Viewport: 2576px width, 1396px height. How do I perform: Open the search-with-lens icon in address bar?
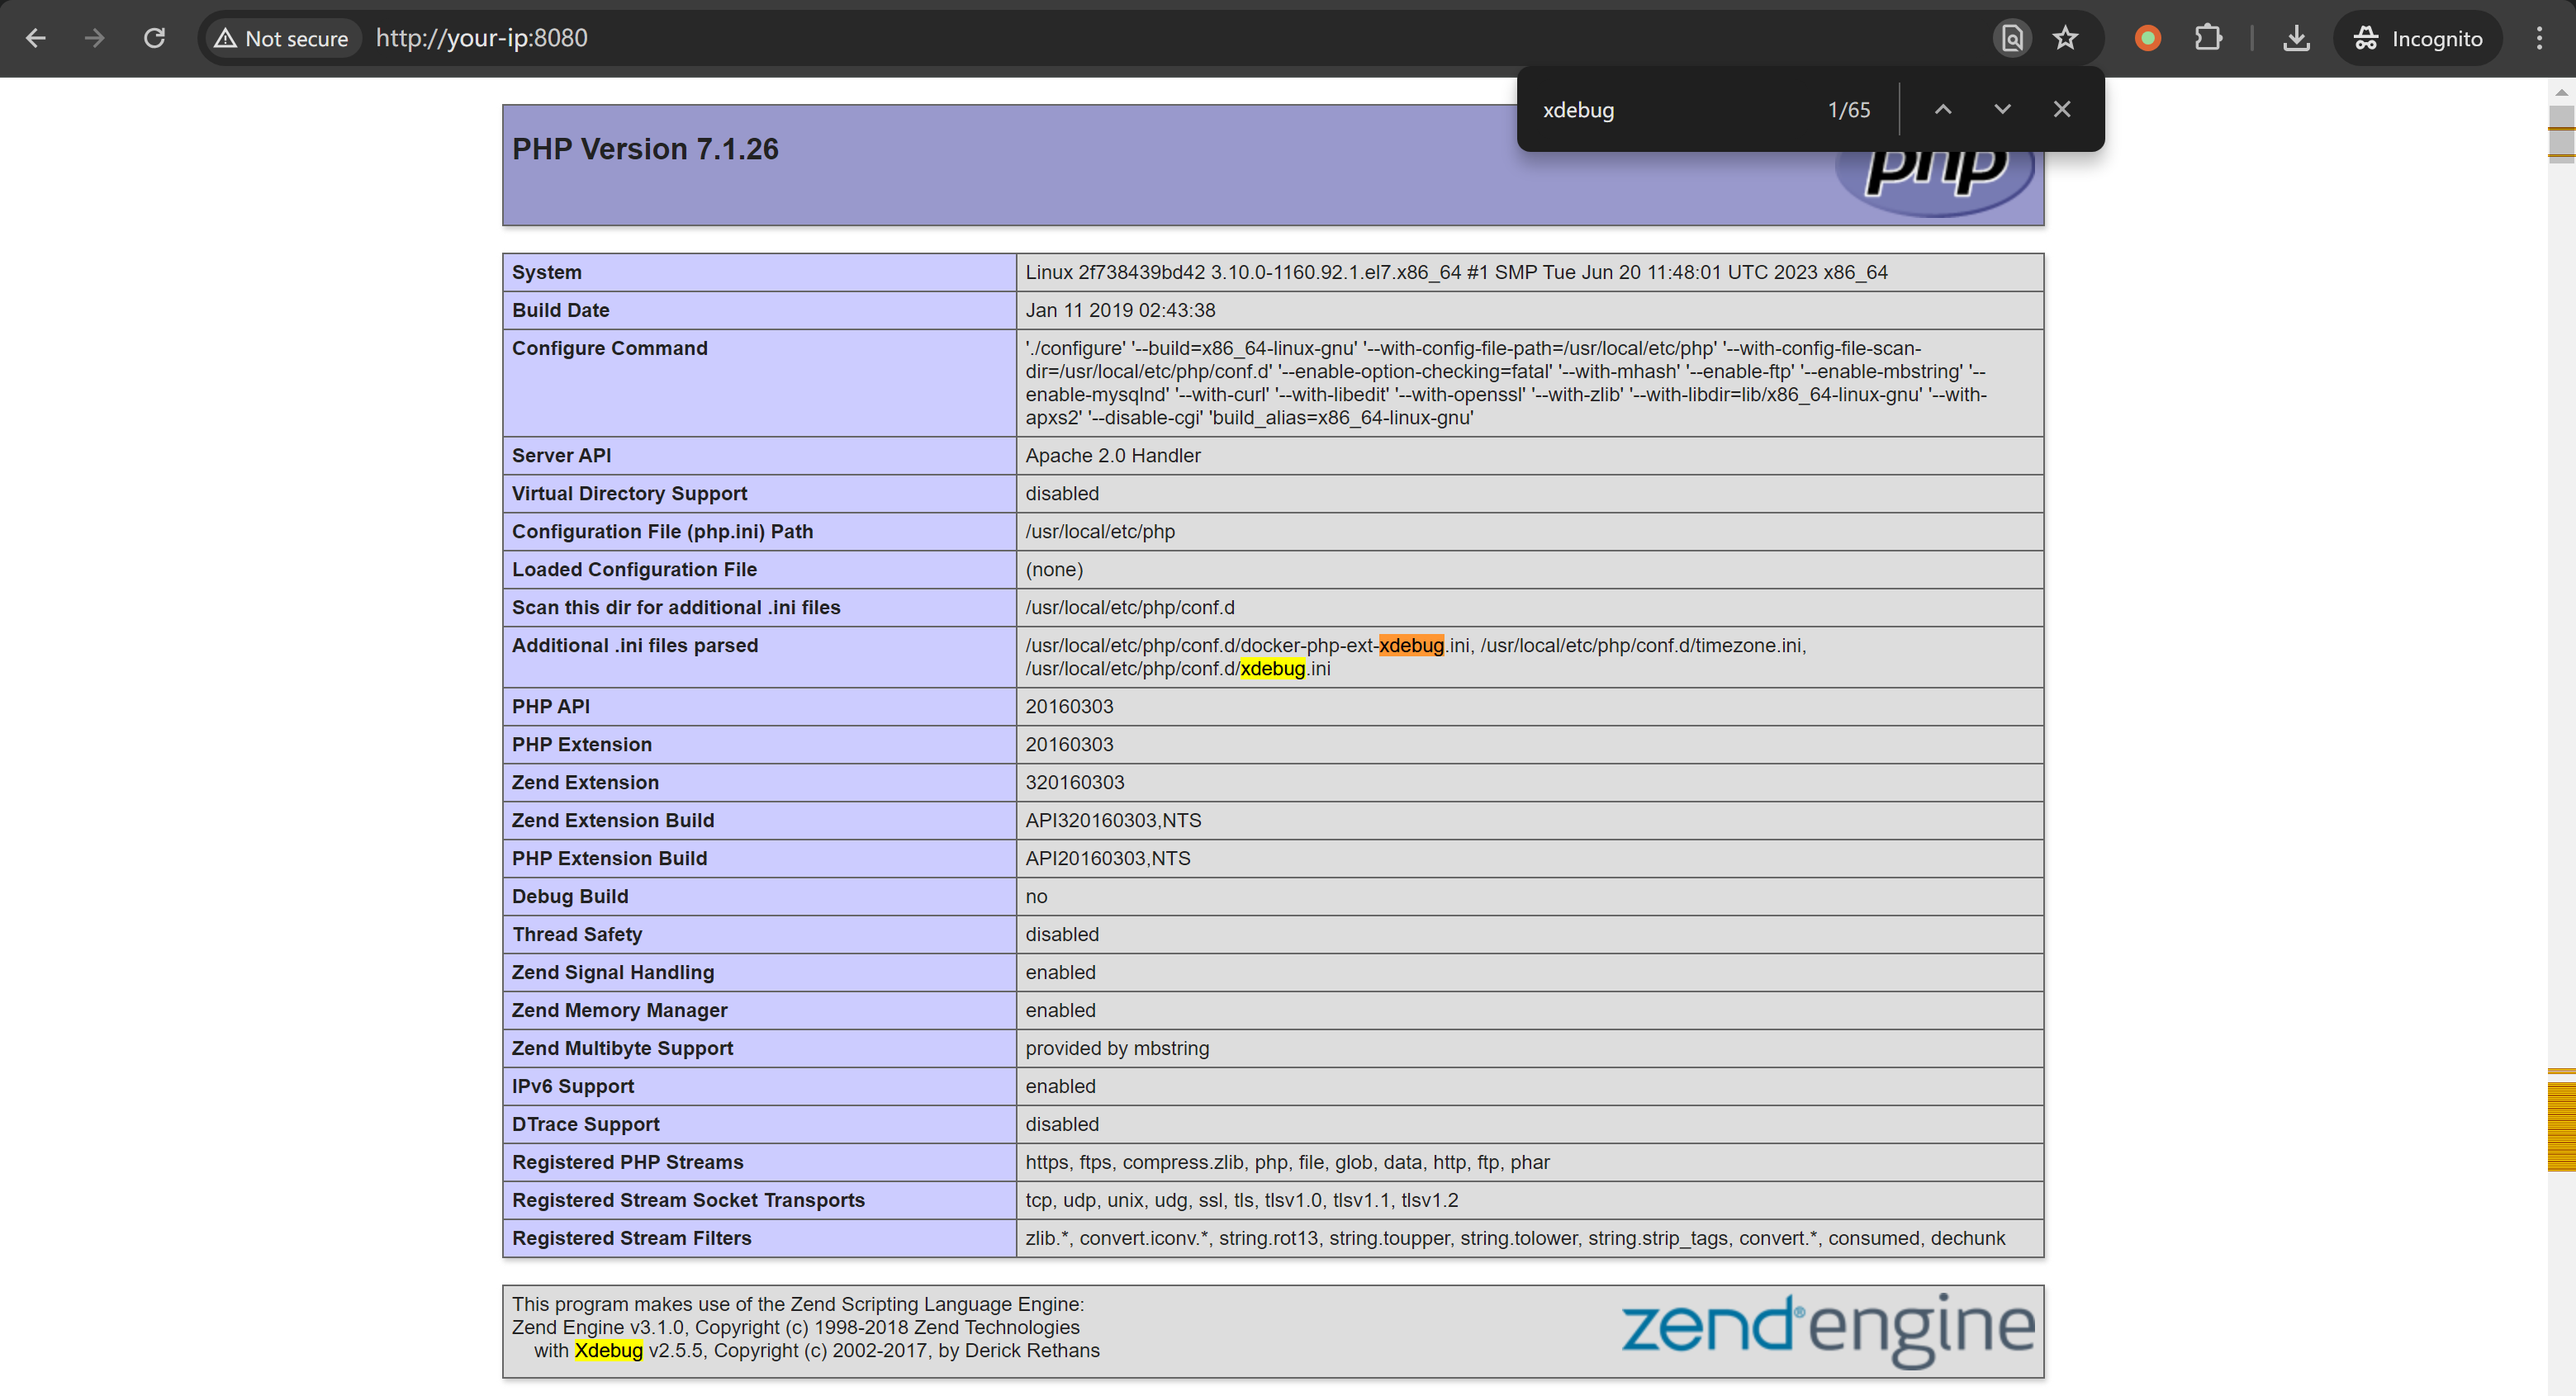[x=2012, y=38]
